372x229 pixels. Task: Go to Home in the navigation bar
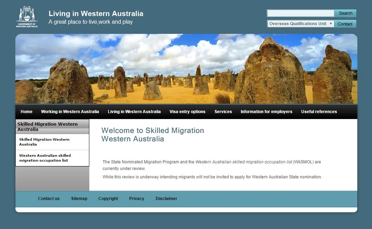tap(26, 112)
